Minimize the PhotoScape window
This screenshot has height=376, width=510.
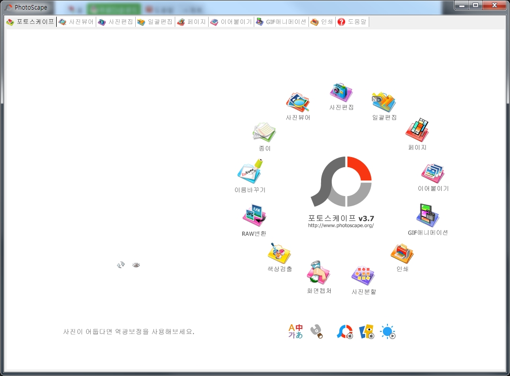(462, 5)
